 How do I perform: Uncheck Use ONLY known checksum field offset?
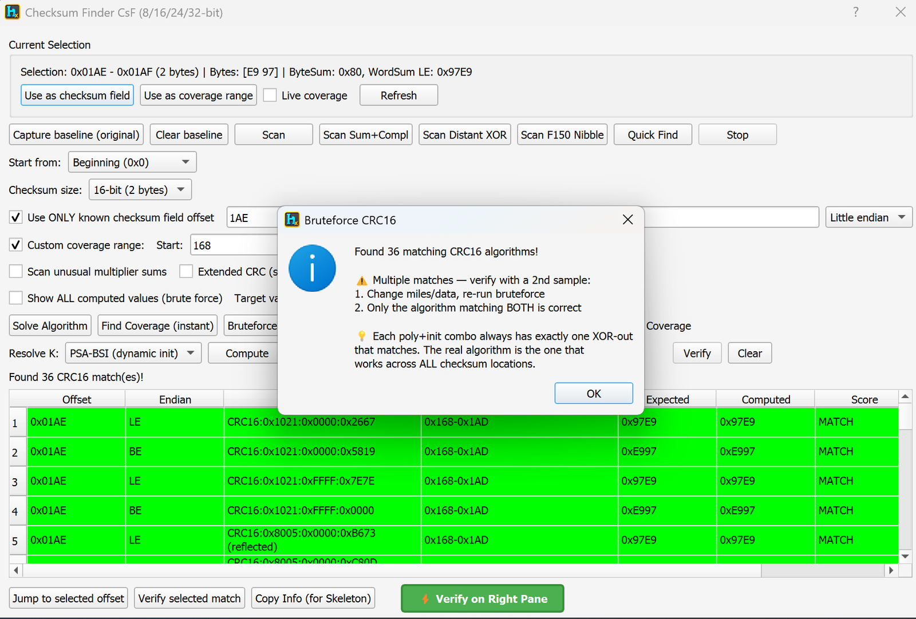pyautogui.click(x=16, y=217)
